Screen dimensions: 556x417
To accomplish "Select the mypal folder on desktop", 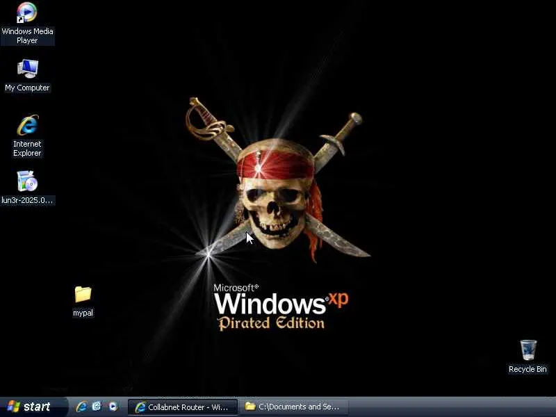I will (83, 302).
